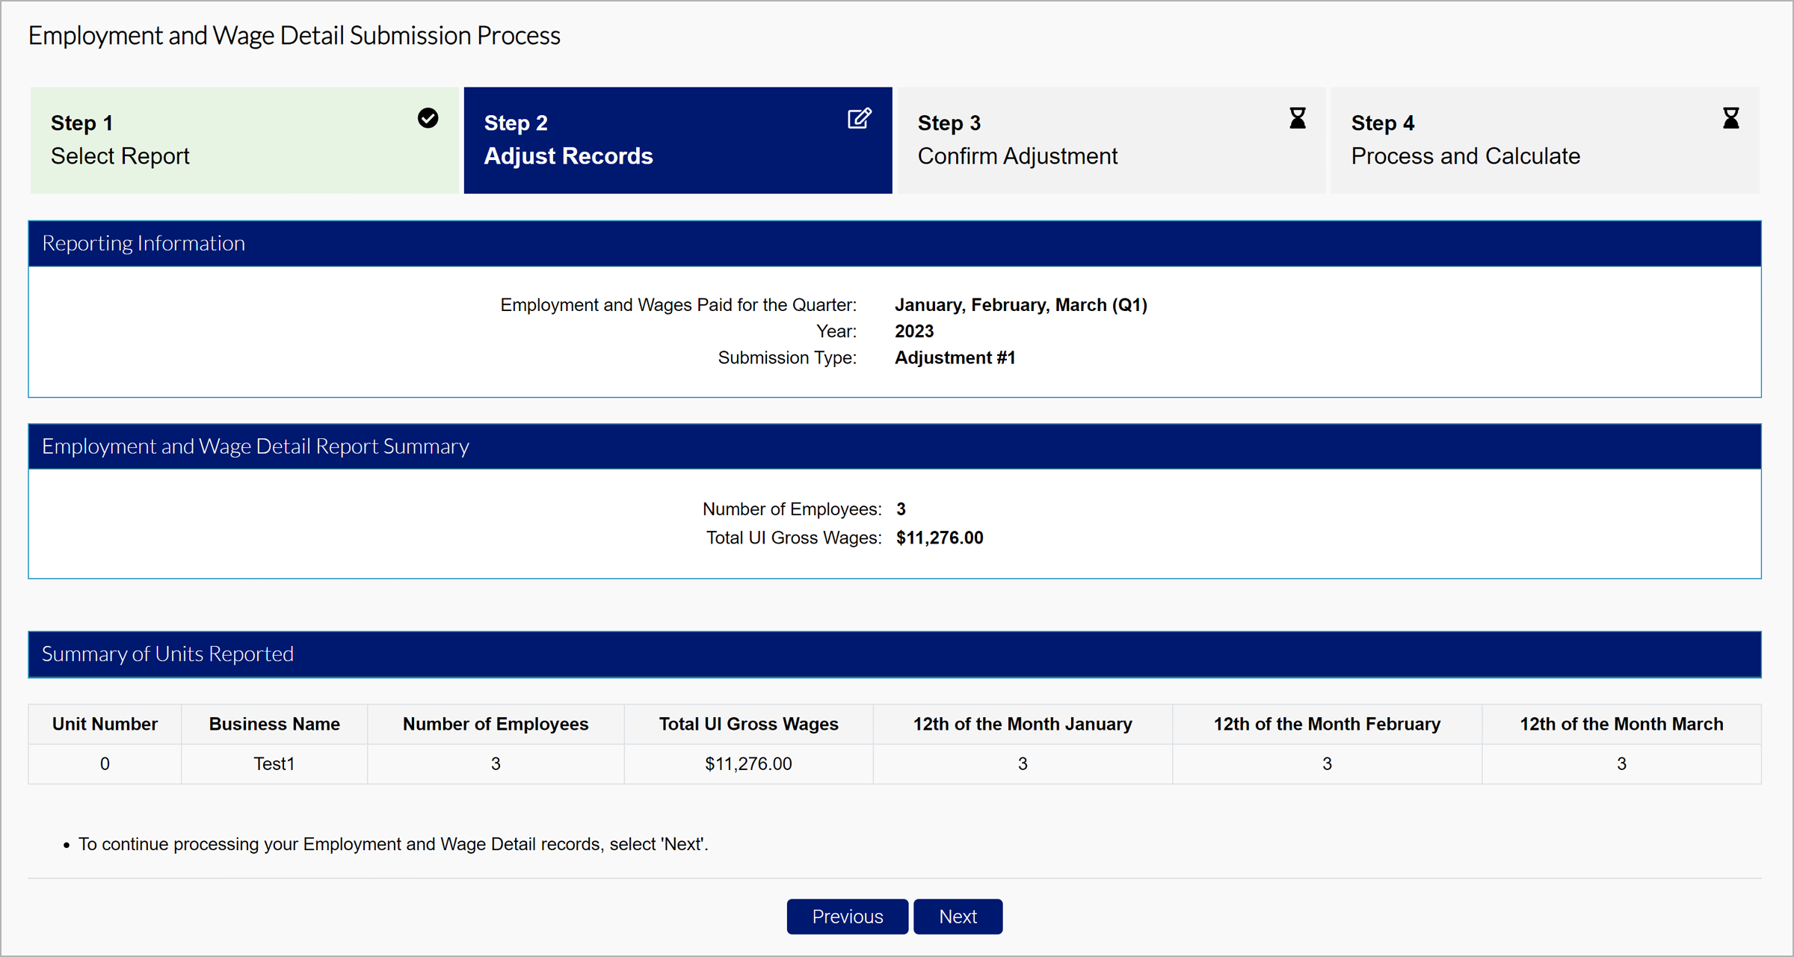Click the Business Name column header
The image size is (1794, 957).
click(274, 724)
